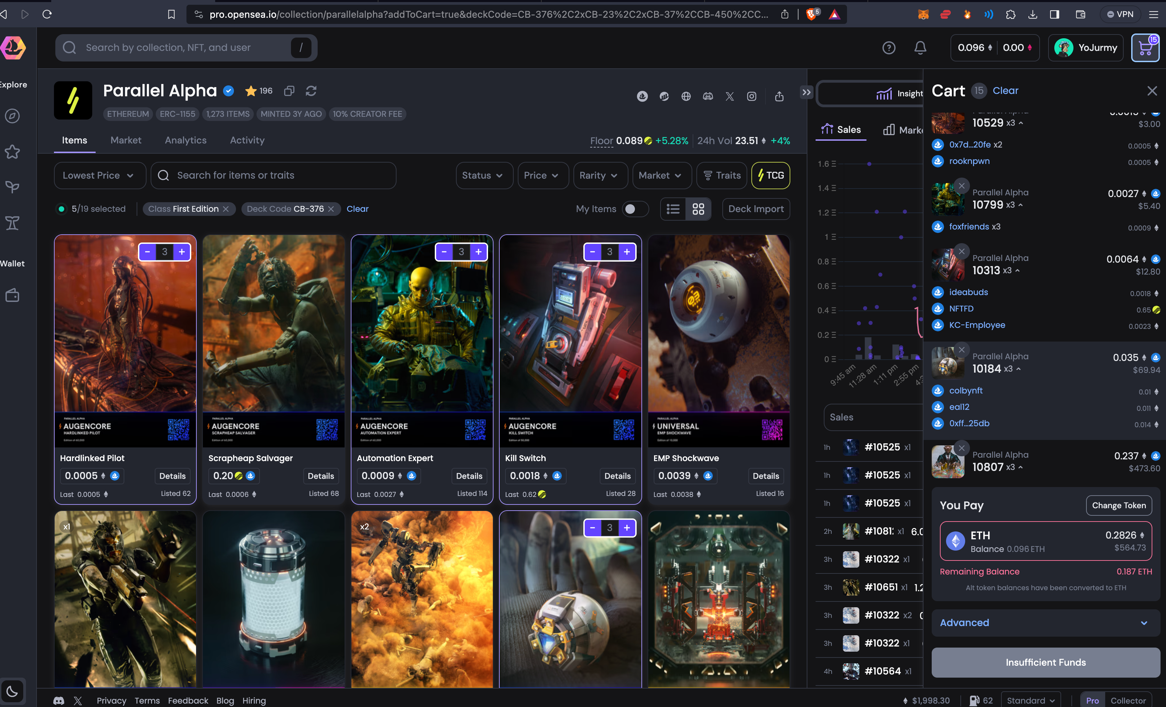Select the Sales chart tab

[841, 130]
